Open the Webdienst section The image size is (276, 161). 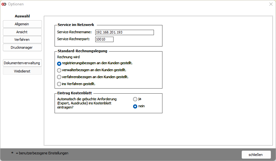[22, 71]
